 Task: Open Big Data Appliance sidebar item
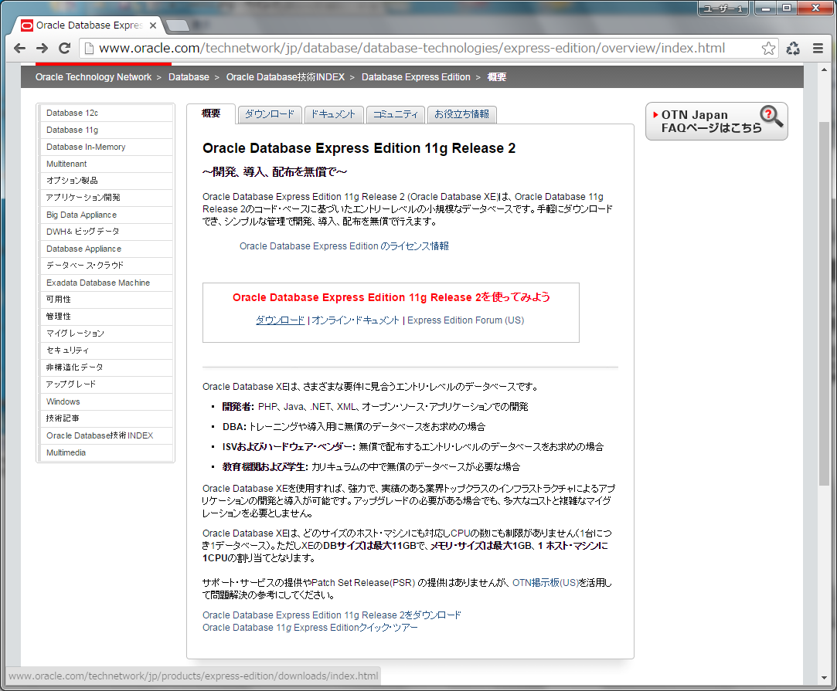click(107, 215)
